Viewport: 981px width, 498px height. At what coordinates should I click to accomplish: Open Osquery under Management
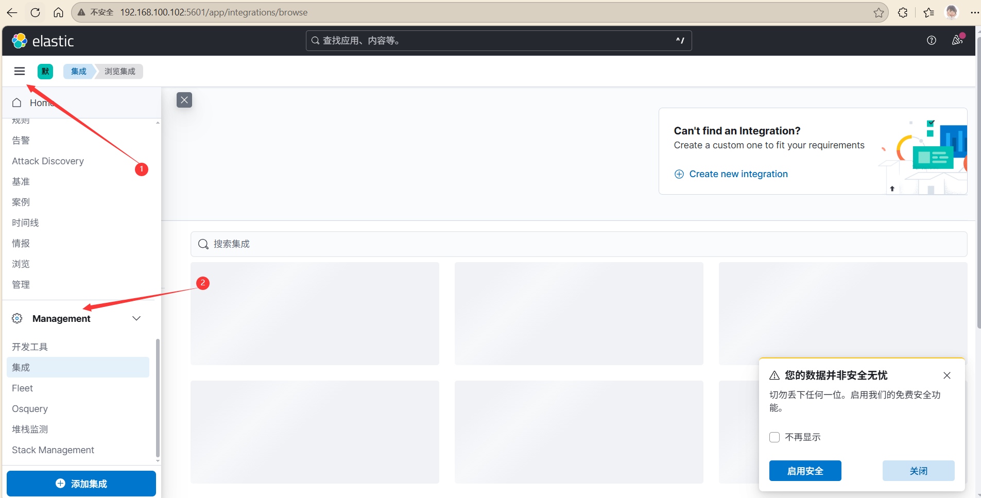[x=30, y=408]
